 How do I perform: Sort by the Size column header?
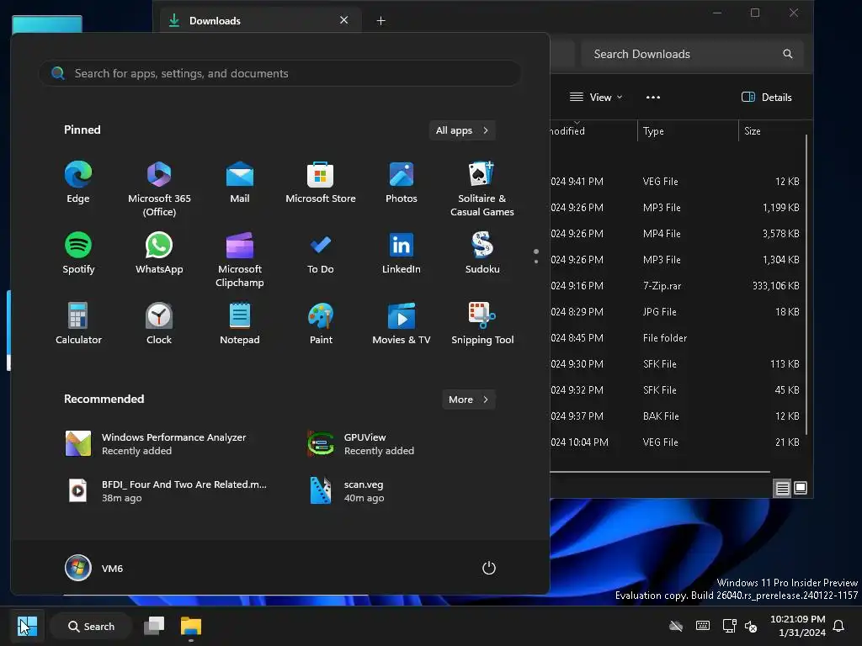click(772, 130)
